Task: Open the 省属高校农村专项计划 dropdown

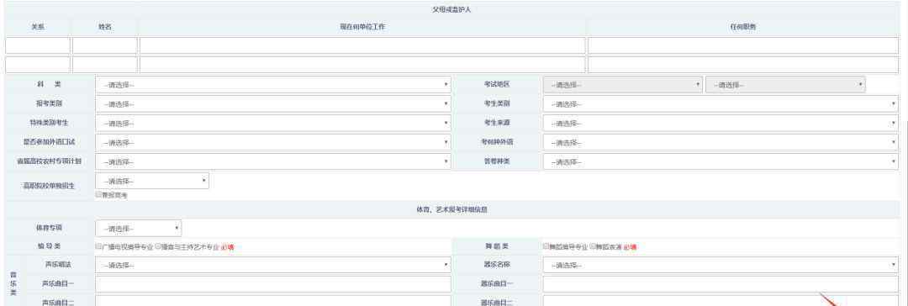Action: (x=272, y=161)
